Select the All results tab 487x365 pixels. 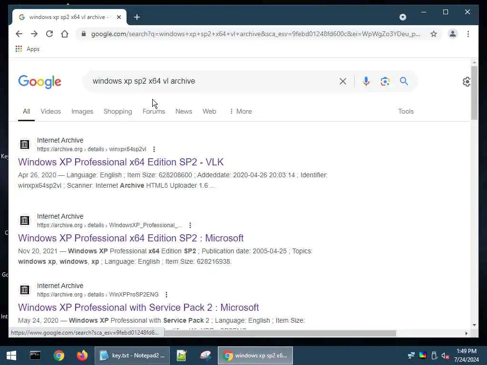(x=27, y=111)
